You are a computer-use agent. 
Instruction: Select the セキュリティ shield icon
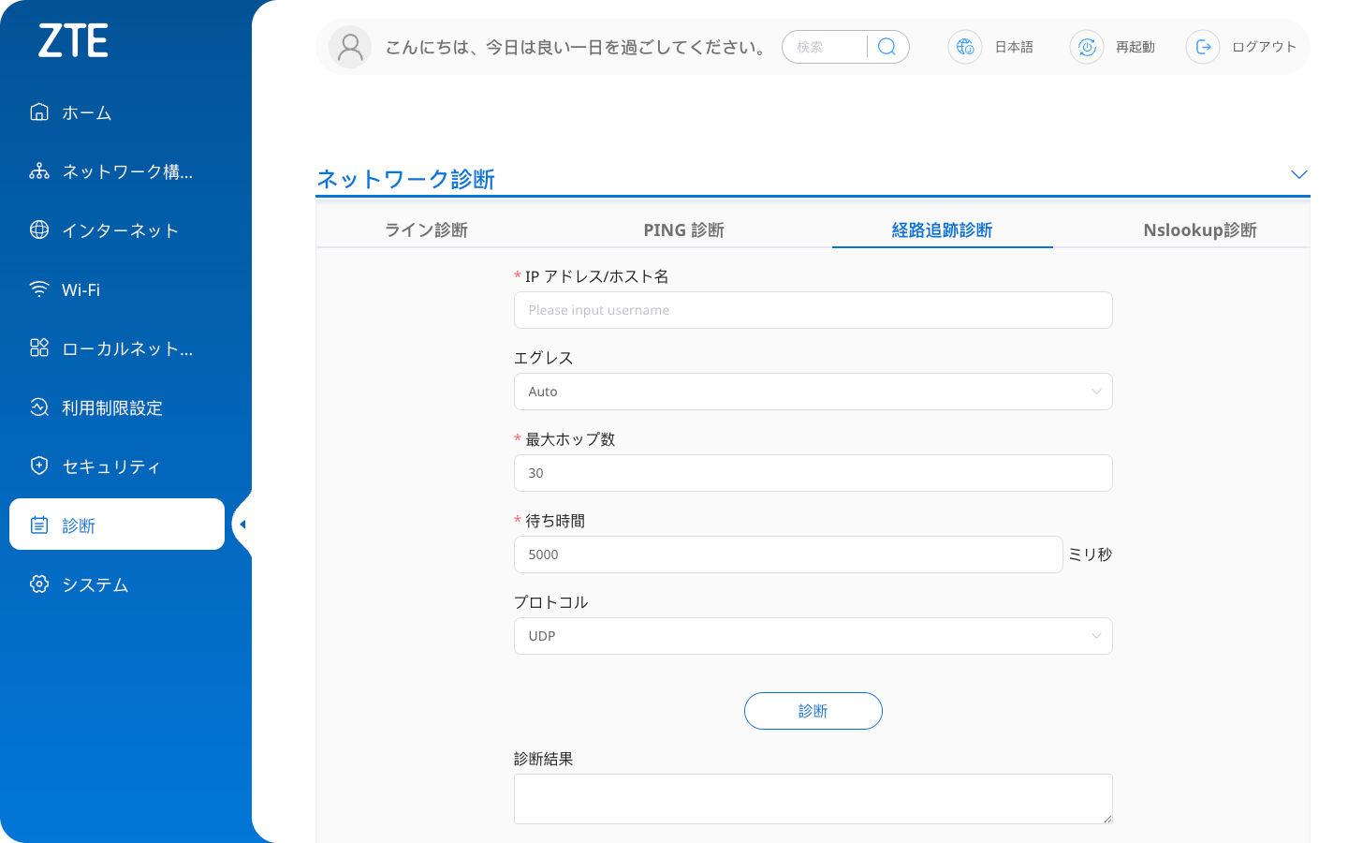[38, 466]
